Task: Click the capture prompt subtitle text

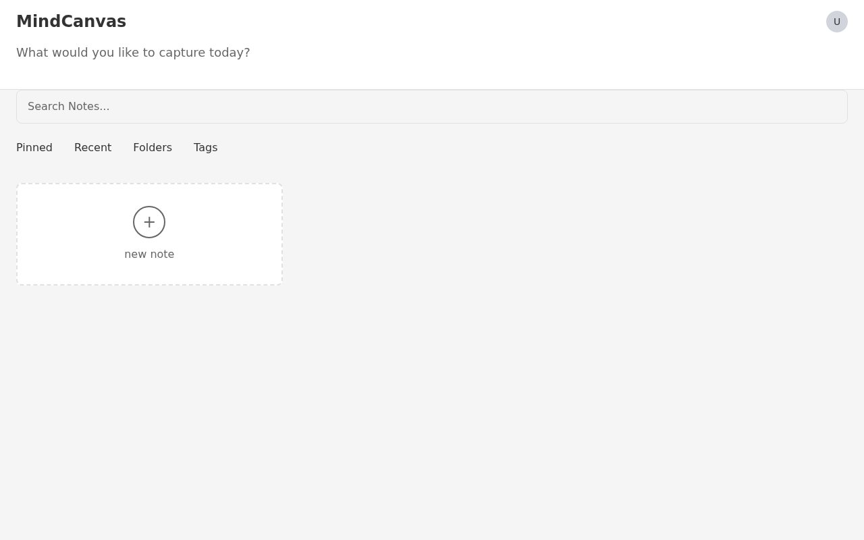Action: pyautogui.click(x=133, y=53)
